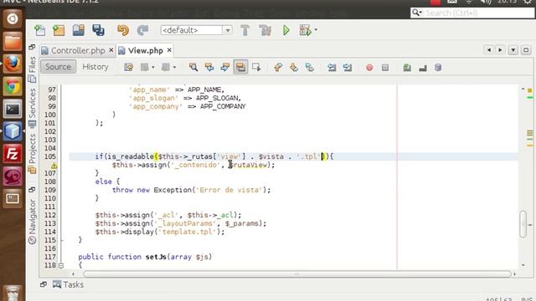Open the search options magnifier dropdown

pyautogui.click(x=417, y=13)
